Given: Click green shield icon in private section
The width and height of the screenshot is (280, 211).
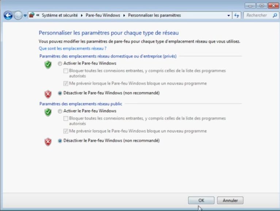Looking at the screenshot, I should [x=48, y=64].
